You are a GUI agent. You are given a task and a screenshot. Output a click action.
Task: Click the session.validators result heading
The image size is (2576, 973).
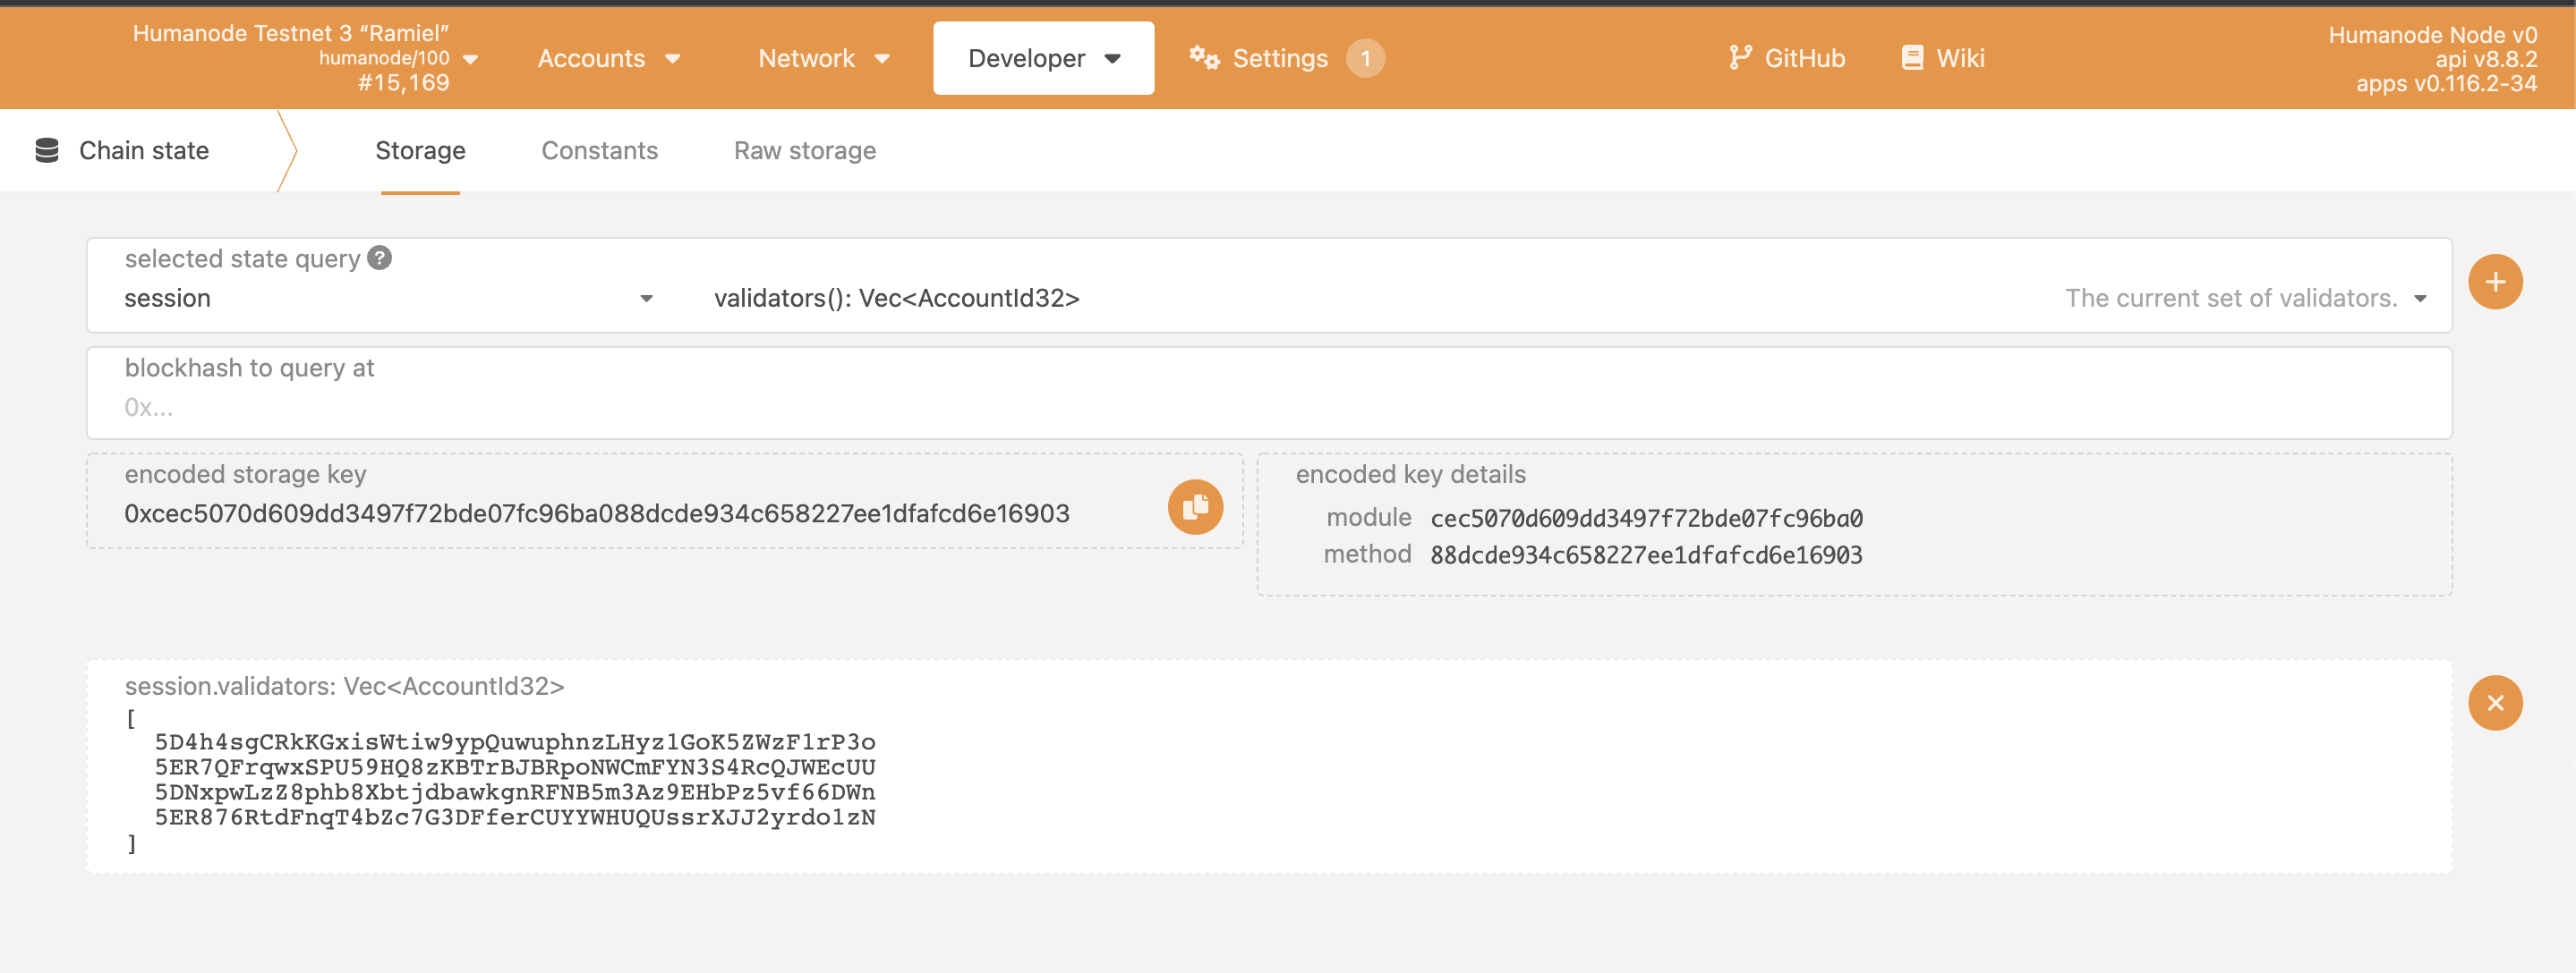[345, 686]
